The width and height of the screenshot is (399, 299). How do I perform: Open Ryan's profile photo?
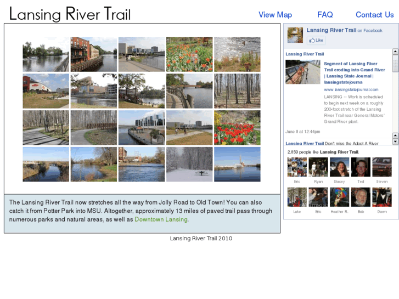click(318, 167)
